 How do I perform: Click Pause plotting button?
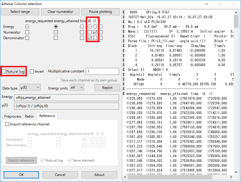[100, 12]
